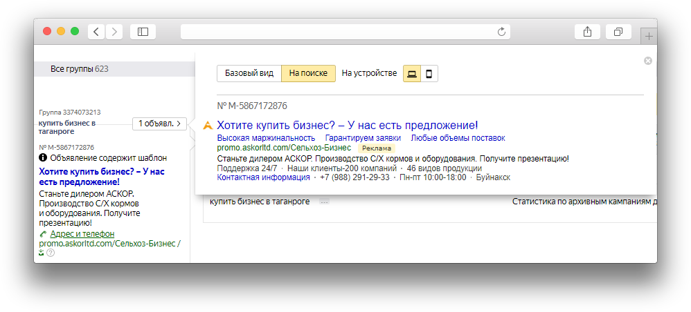Click the template info icon

pos(43,158)
